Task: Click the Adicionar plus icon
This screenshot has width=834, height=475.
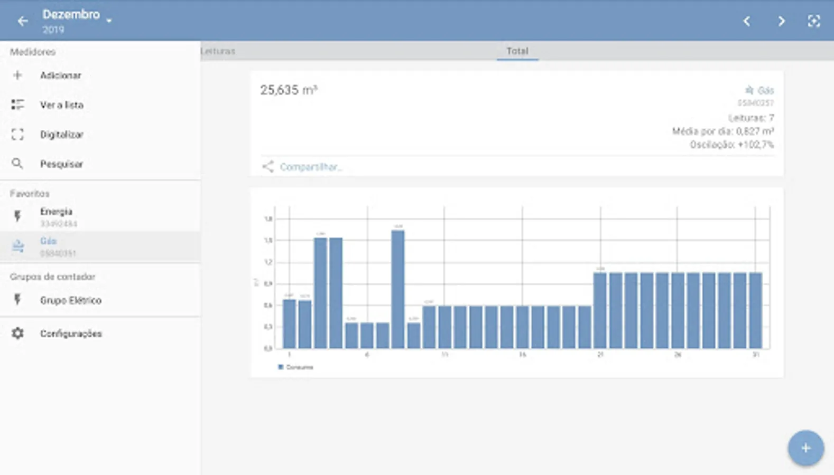Action: tap(17, 75)
